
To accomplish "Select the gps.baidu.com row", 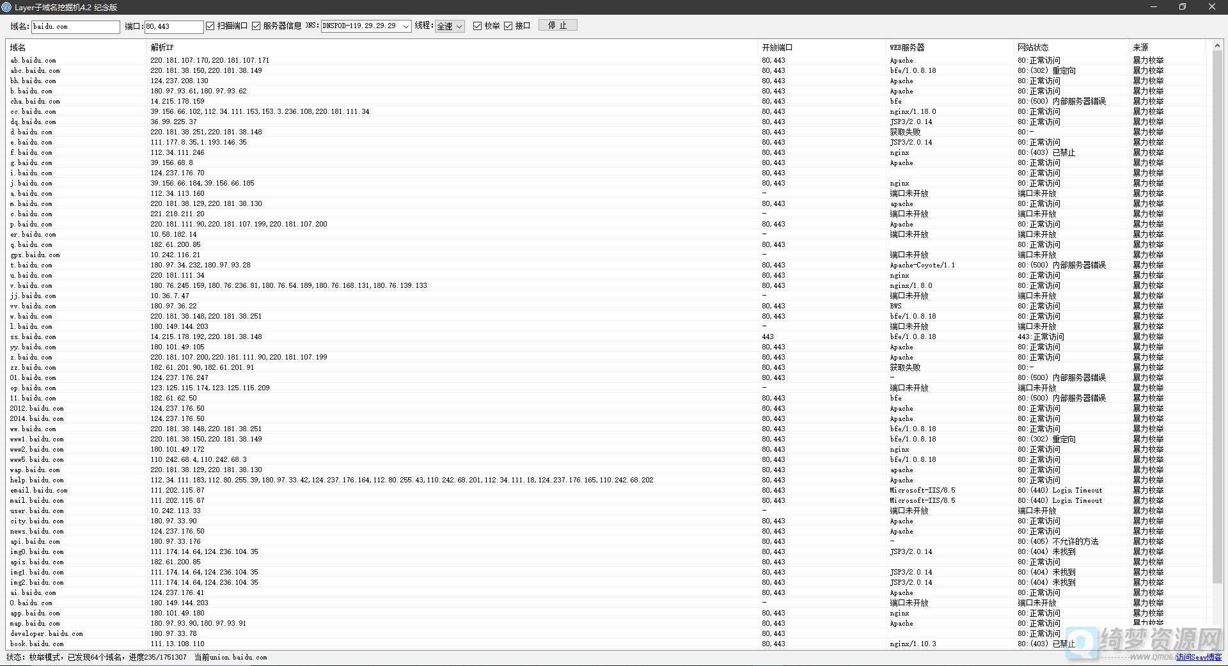I will click(608, 255).
